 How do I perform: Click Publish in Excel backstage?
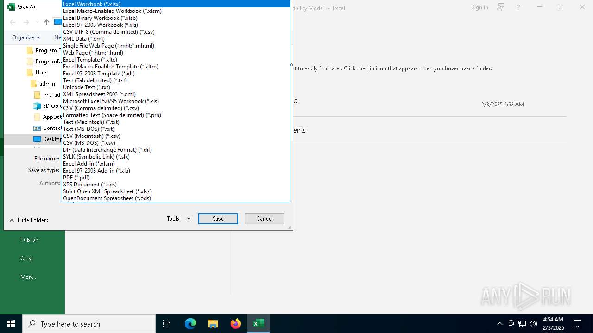tap(29, 240)
